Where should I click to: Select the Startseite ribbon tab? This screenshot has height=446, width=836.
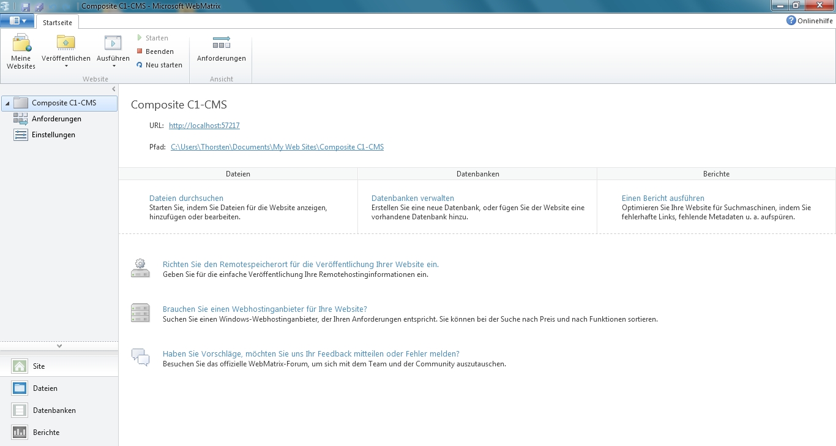click(57, 23)
